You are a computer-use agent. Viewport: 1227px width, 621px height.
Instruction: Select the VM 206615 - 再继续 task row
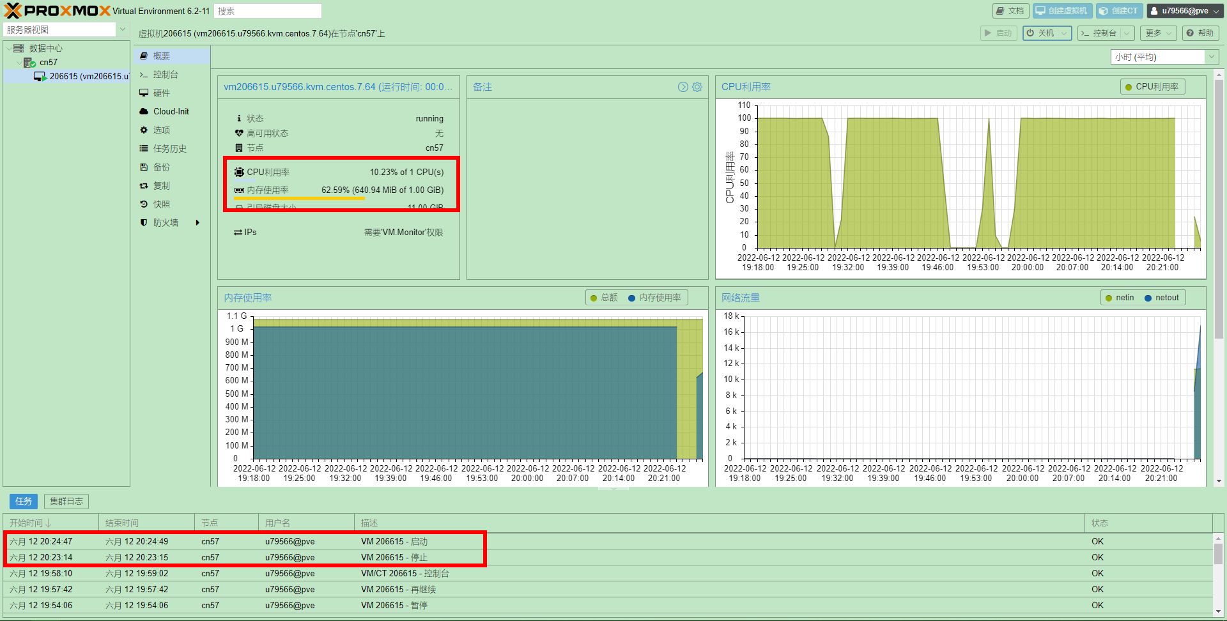[x=608, y=590]
